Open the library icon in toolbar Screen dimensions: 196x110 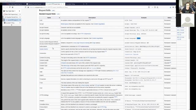(173, 7)
